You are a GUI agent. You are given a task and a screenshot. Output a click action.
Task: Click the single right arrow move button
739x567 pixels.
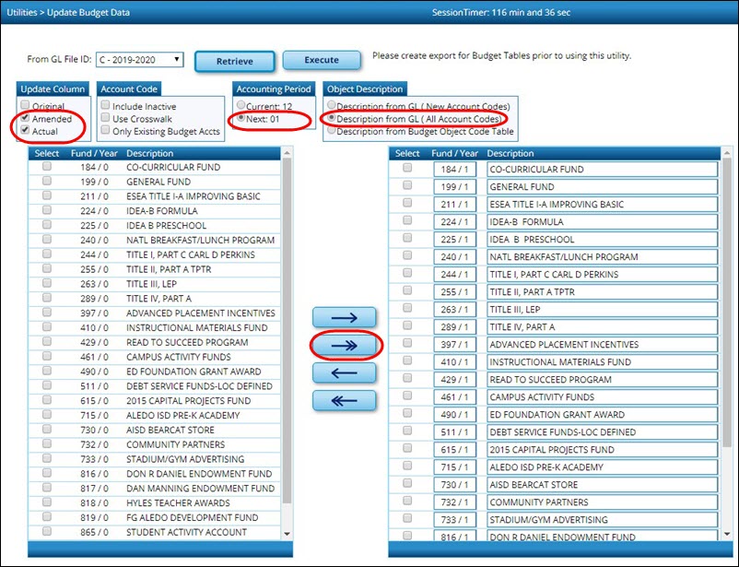click(x=344, y=318)
